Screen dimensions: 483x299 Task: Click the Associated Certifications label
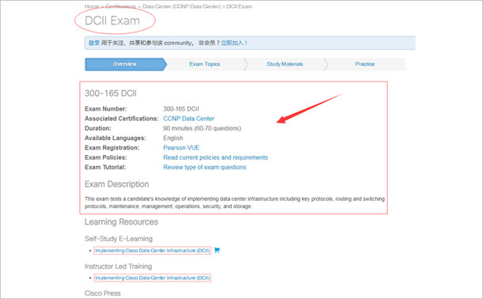pos(122,119)
